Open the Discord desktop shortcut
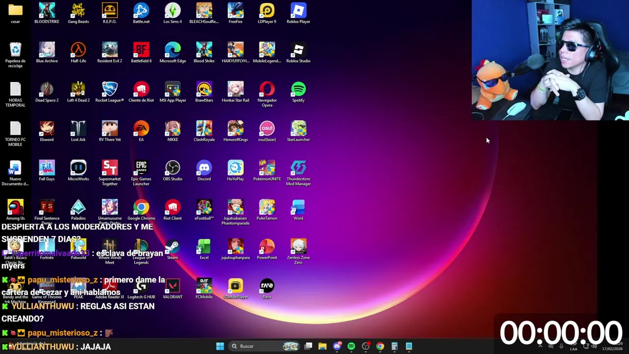The width and height of the screenshot is (629, 354). [x=204, y=171]
